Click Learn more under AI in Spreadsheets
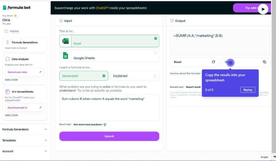This screenshot has height=161, width=276. tap(11, 115)
